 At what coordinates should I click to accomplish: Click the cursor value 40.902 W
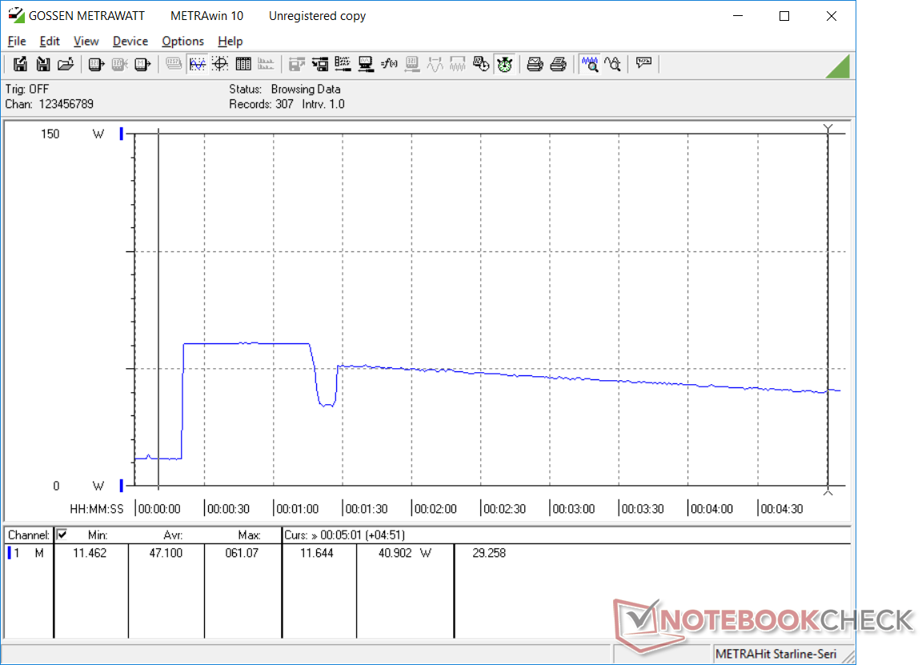point(404,553)
